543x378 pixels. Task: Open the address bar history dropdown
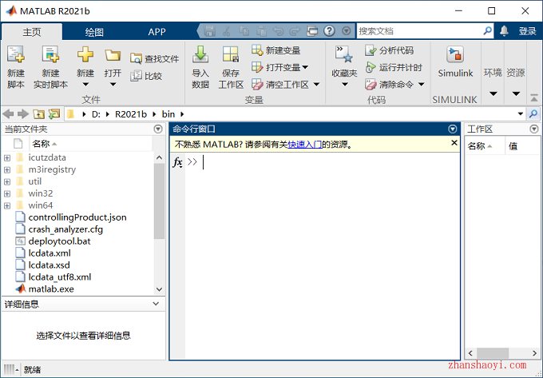(520, 114)
